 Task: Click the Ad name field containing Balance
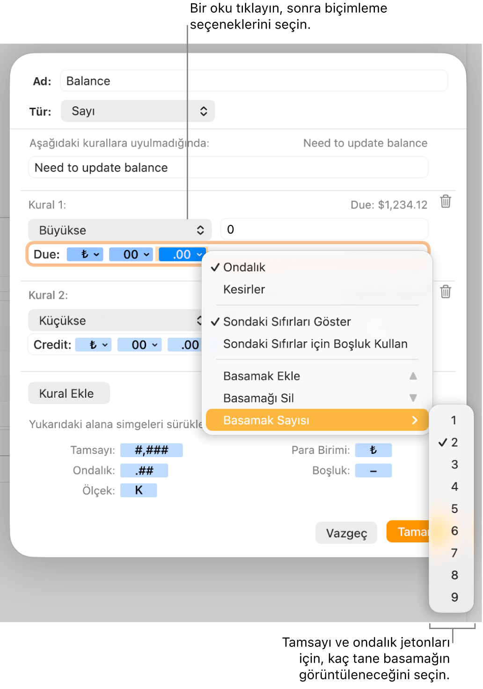tap(254, 81)
